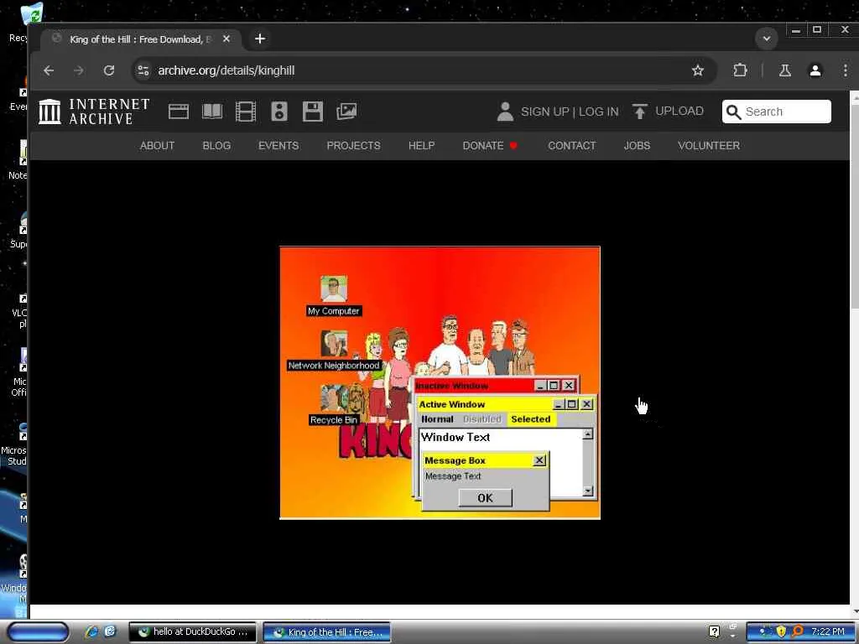Screen dimensions: 859x644
Task: Click the King of the Hill theme preview image
Action: (440, 382)
